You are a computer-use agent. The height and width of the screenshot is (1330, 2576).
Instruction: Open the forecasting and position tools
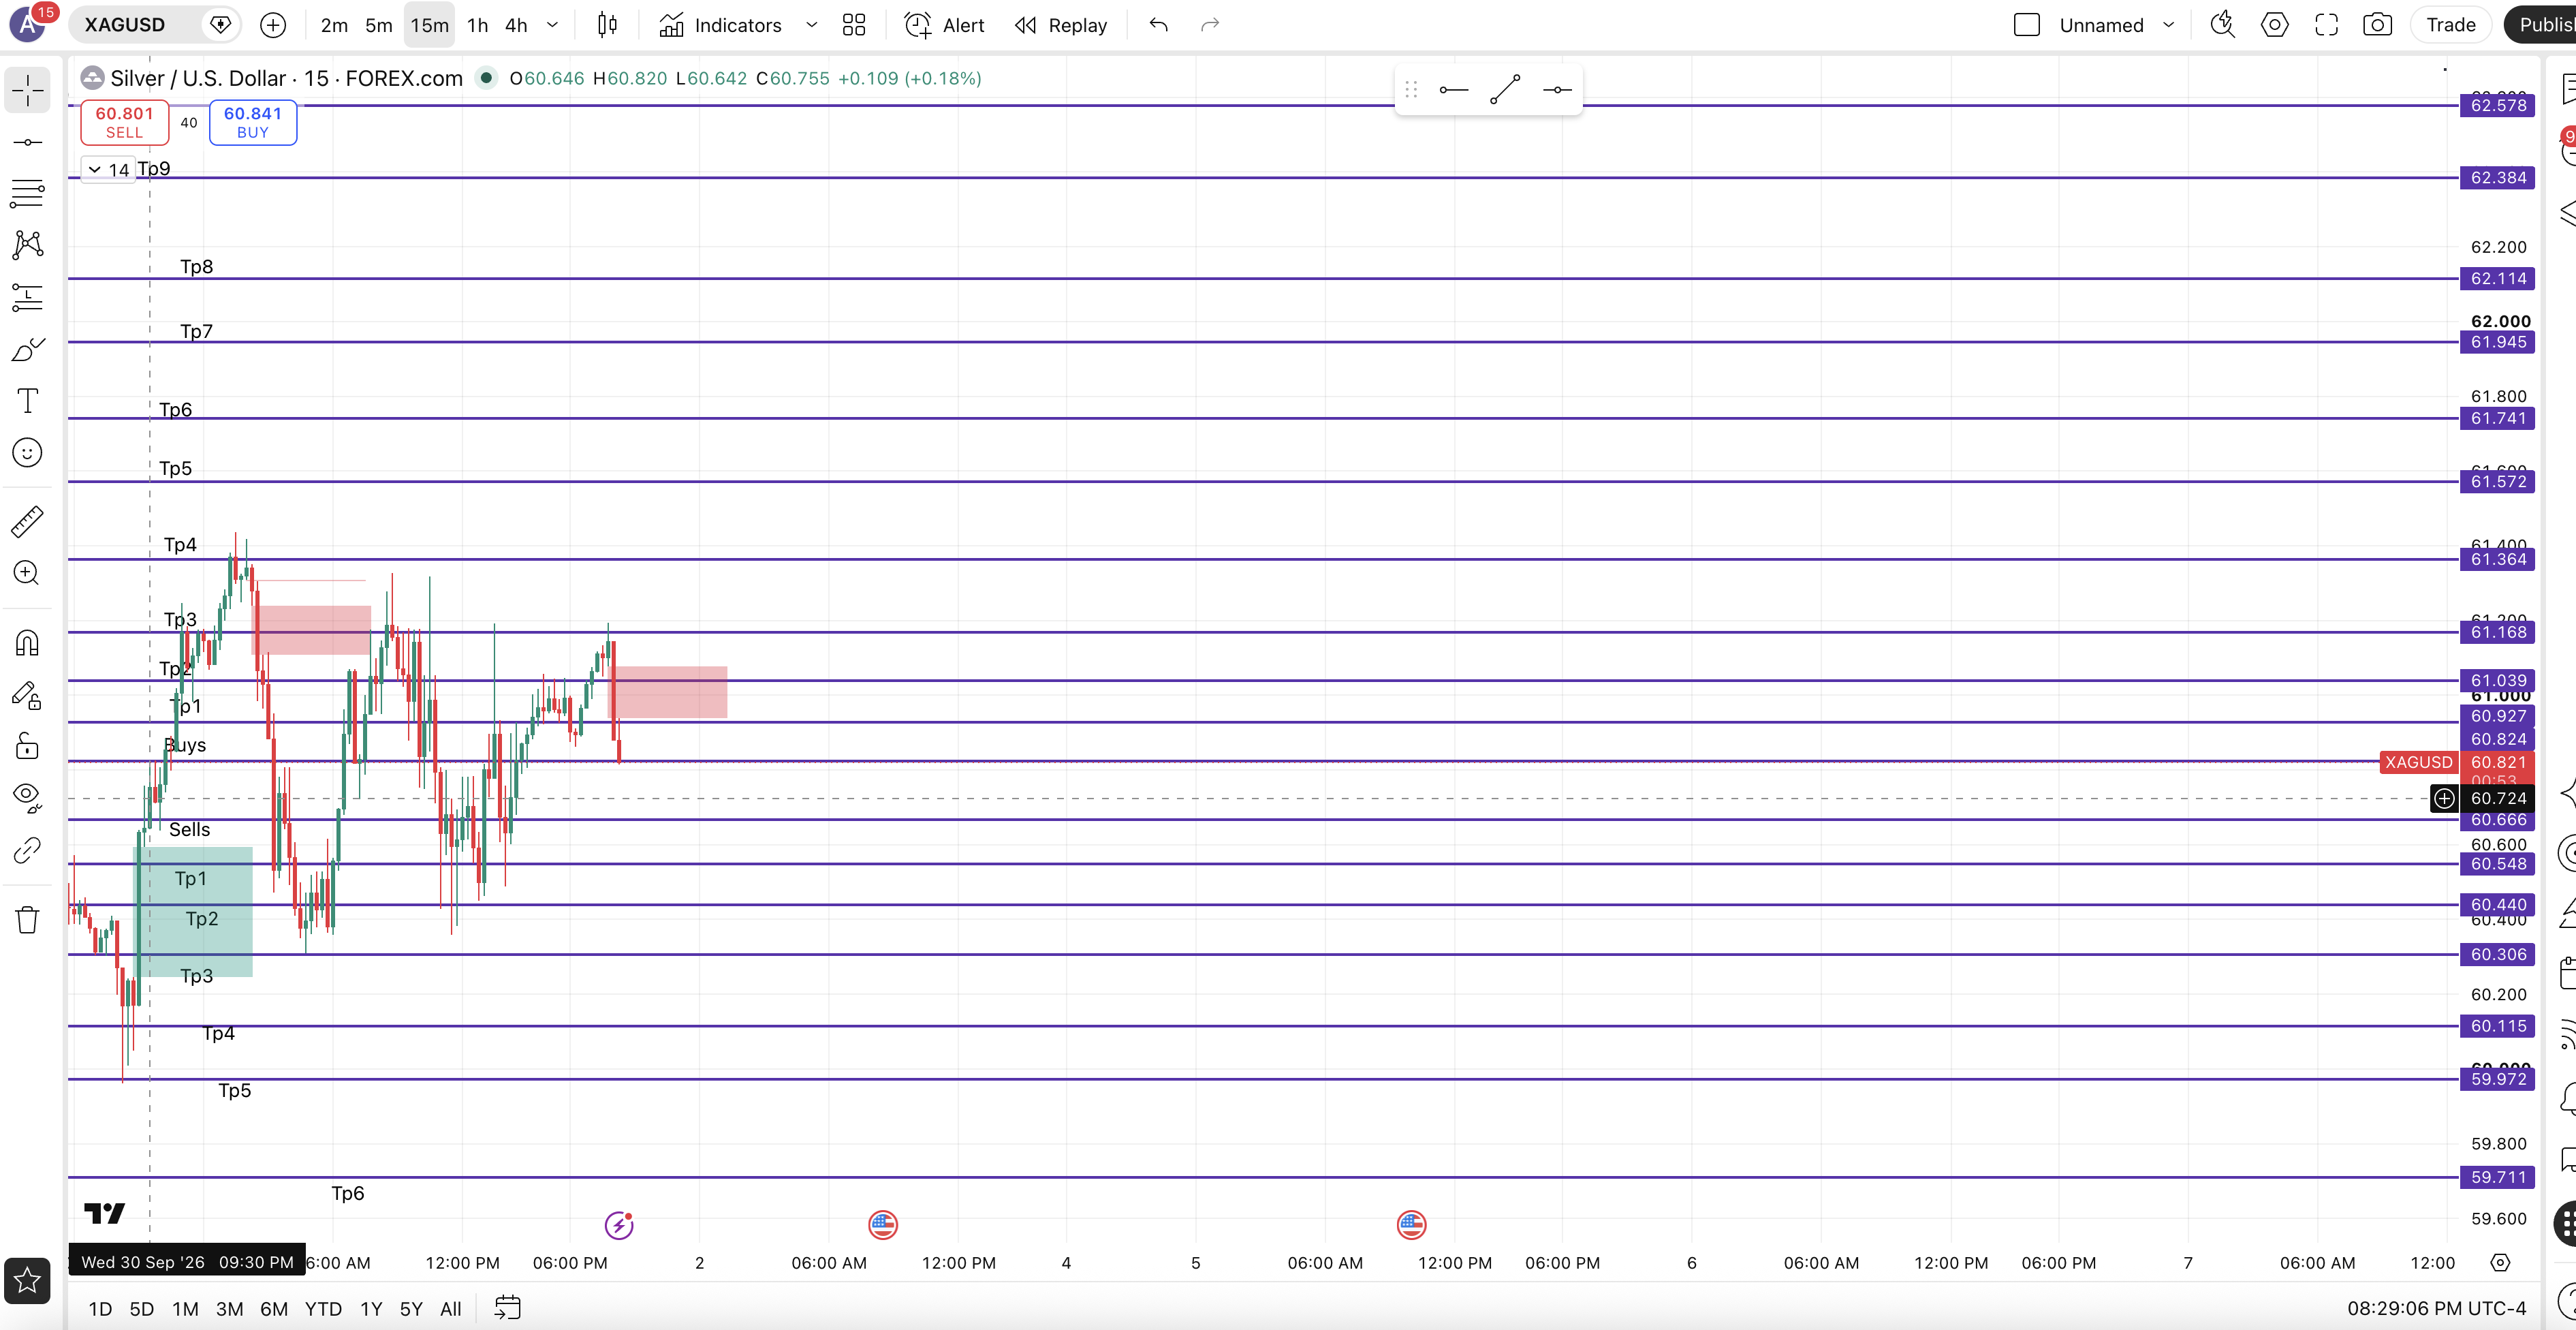[x=28, y=297]
